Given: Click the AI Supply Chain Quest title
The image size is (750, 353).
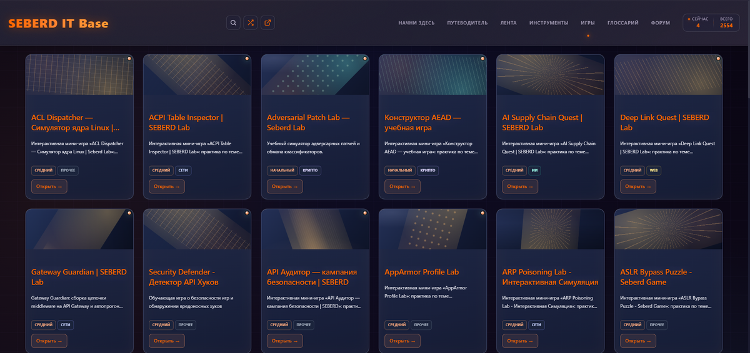Looking at the screenshot, I should click(x=542, y=122).
